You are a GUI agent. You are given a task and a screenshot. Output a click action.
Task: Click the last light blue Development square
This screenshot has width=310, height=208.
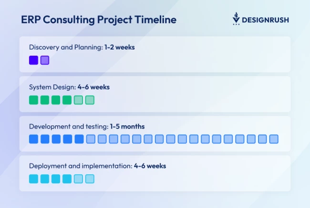(274, 139)
